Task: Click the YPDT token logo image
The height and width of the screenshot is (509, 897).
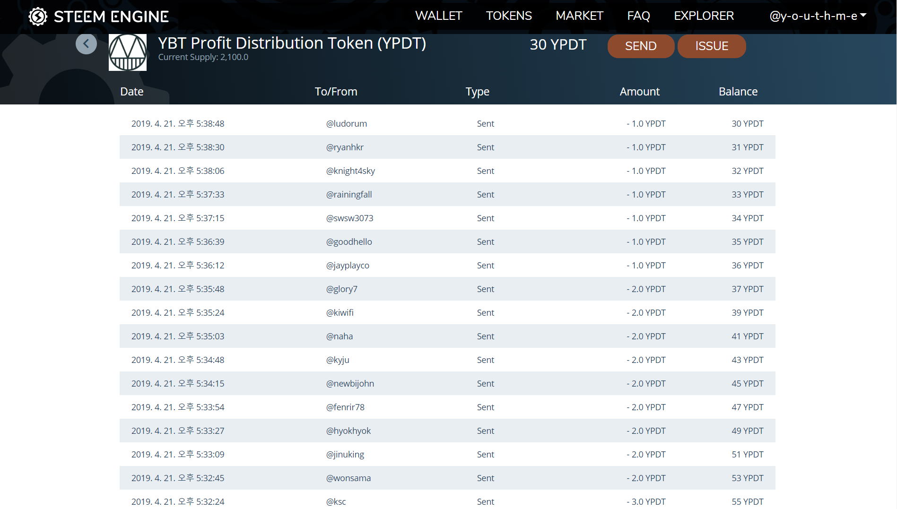Action: coord(128,52)
